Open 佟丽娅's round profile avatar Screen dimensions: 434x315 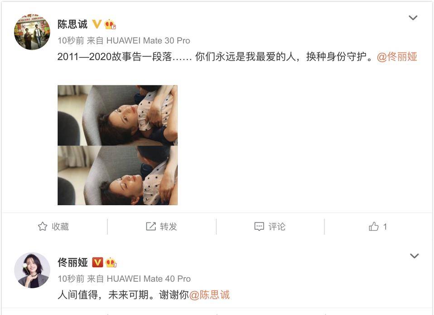32,270
